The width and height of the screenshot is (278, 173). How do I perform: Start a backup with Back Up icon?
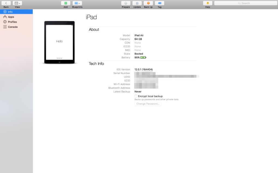point(148,3)
